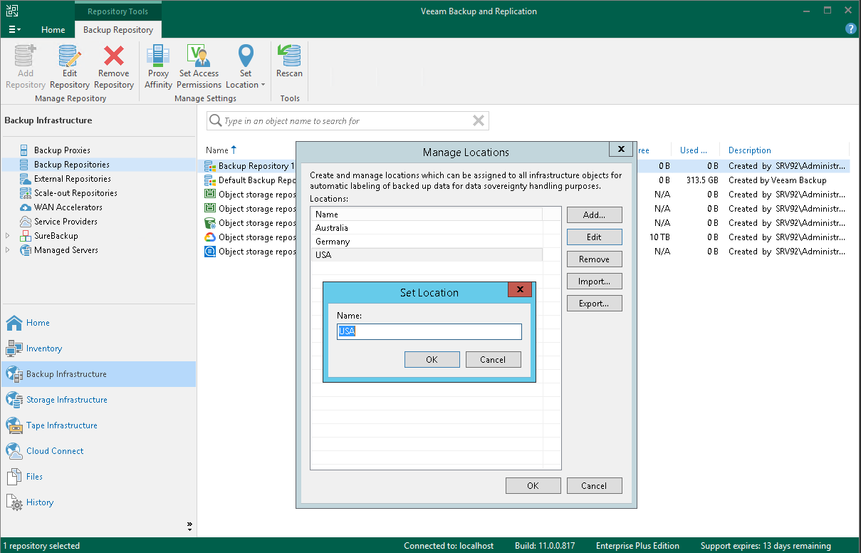Select Germany in the locations list
Viewport: 861px width, 553px height.
[333, 242]
